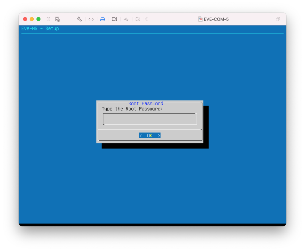Open hard disk device icon
Screen dimensions: 305x251
103,19
